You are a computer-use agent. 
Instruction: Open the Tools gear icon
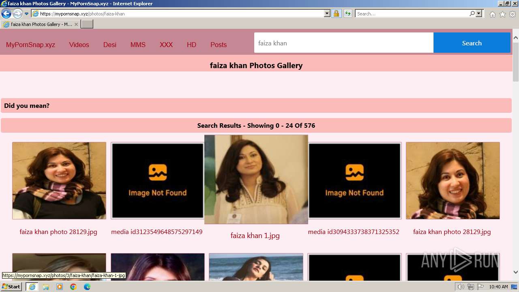pyautogui.click(x=513, y=14)
